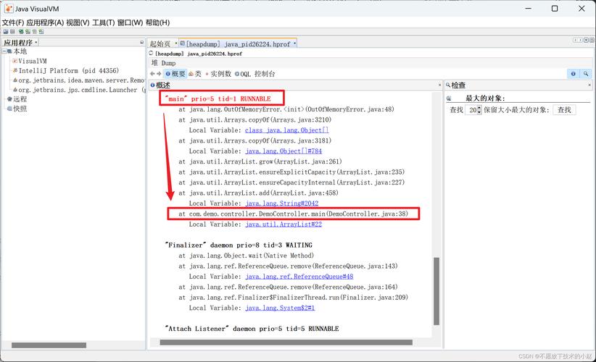Image resolution: width=596 pixels, height=362 pixels.
Task: Open the 帮助(H) menu
Action: tap(158, 22)
